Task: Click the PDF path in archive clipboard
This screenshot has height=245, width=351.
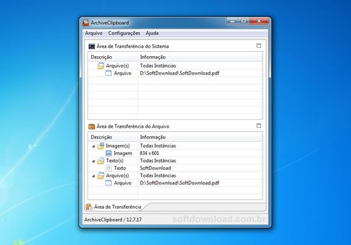Action: (x=179, y=183)
